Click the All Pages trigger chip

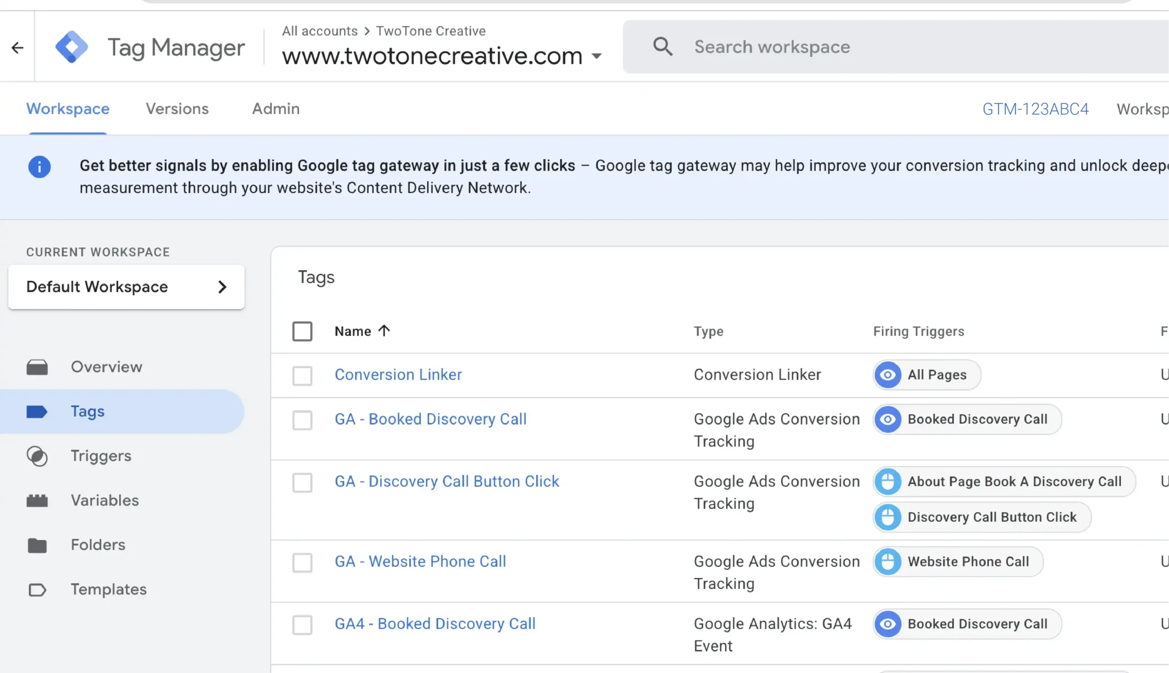(927, 375)
